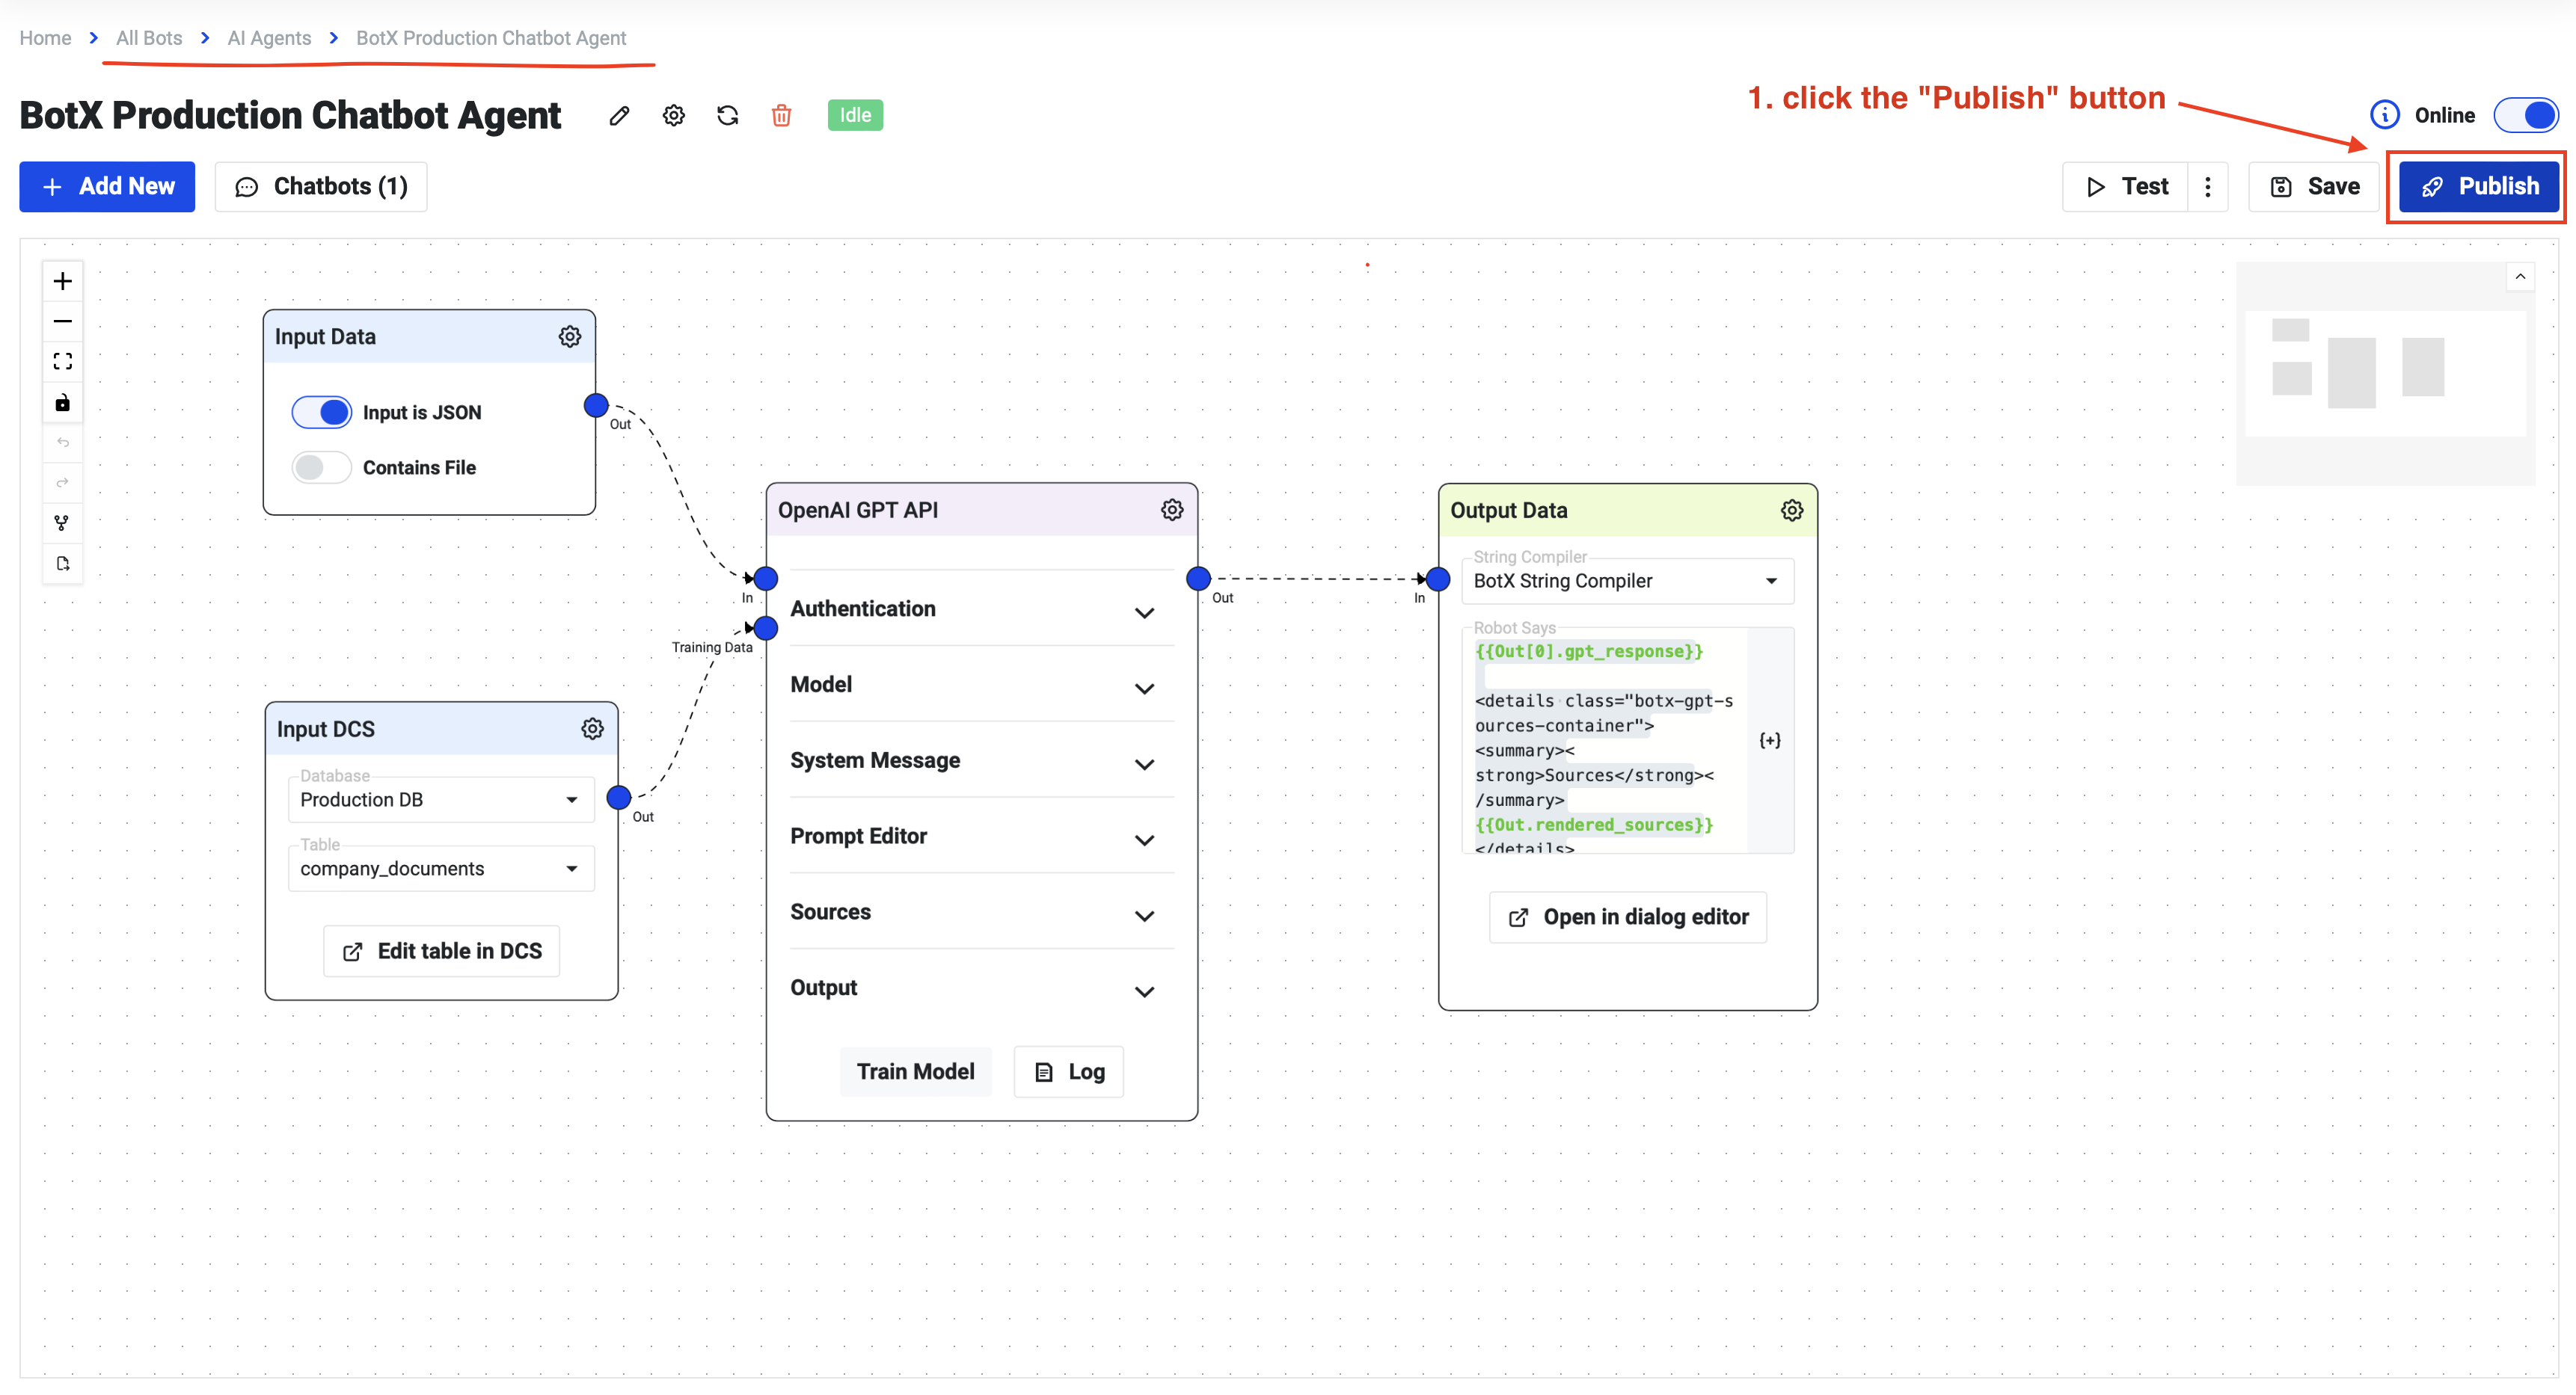
Task: Click the fullscreen canvas icon in the left toolbar
Action: pyautogui.click(x=62, y=361)
